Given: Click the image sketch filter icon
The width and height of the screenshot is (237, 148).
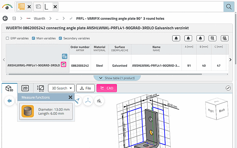Looking at the screenshot, I should [38, 7].
